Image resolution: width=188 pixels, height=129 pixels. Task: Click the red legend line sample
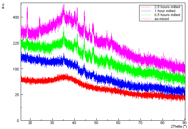coord(146,7)
